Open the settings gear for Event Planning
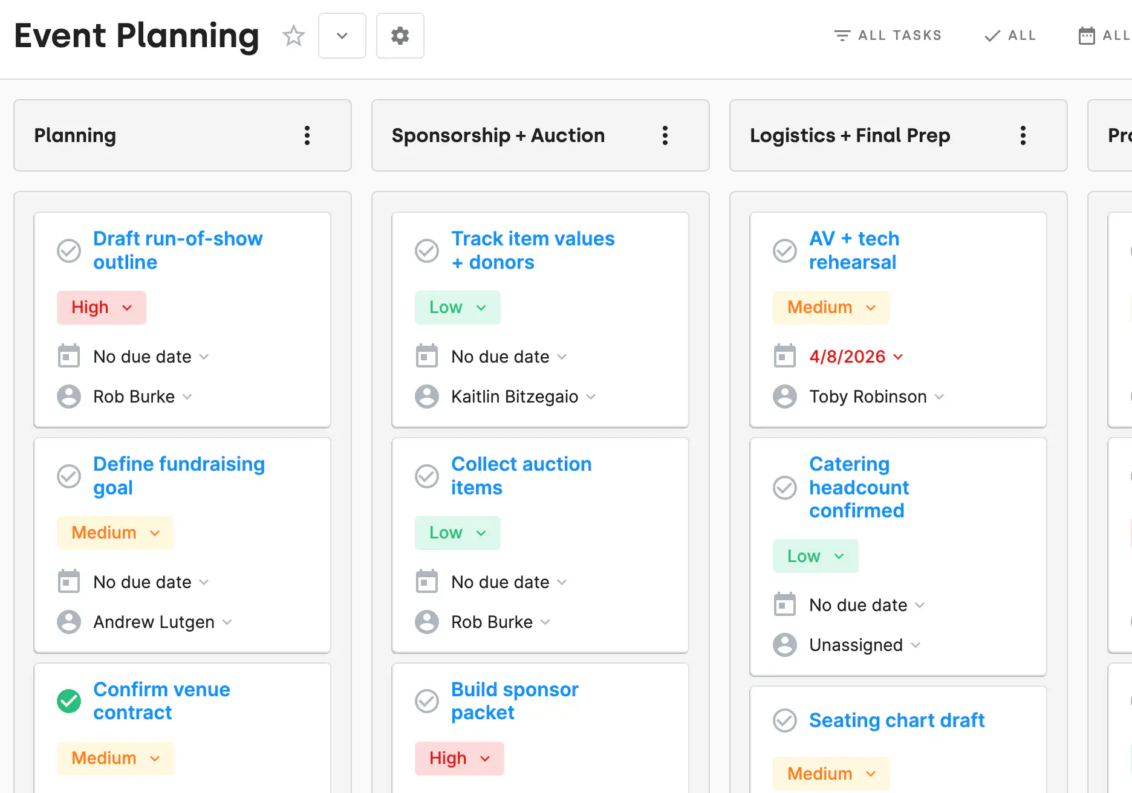Viewport: 1132px width, 793px height. click(400, 36)
